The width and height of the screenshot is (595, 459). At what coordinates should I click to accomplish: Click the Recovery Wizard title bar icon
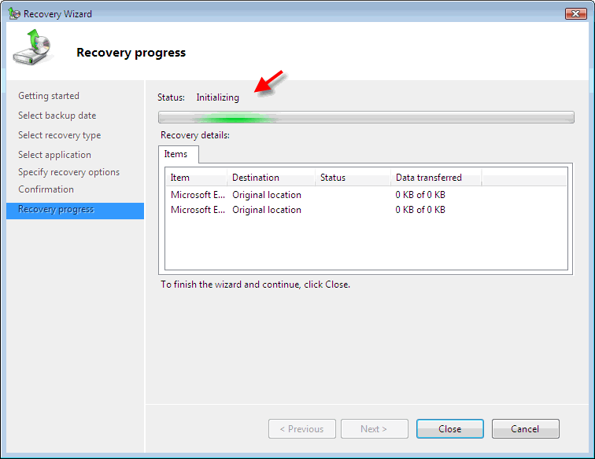tap(14, 13)
